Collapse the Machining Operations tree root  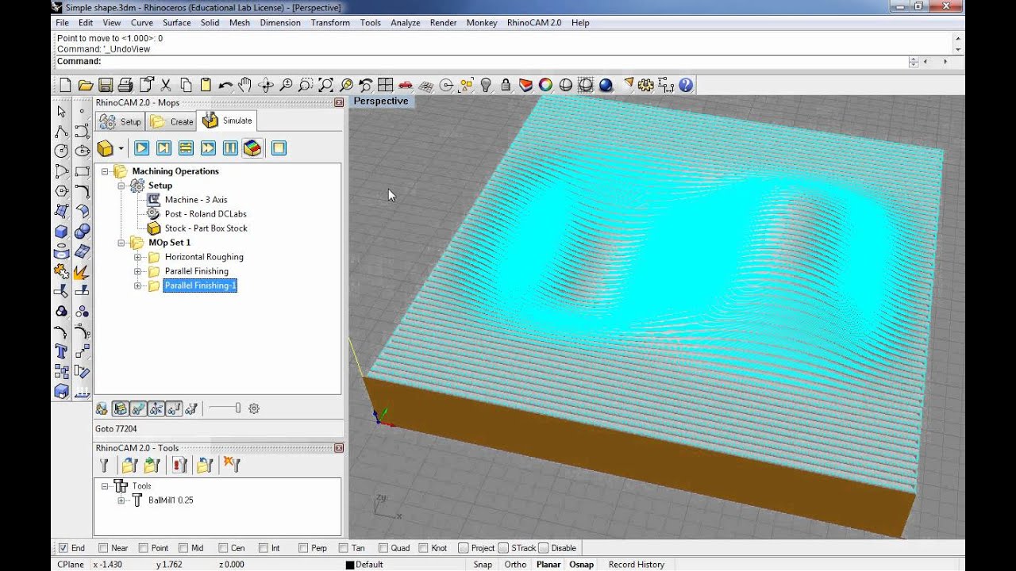click(104, 171)
